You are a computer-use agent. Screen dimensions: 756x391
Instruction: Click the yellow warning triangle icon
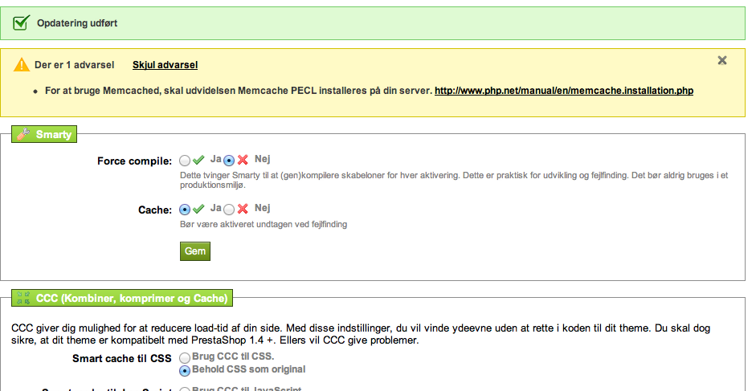[x=22, y=64]
